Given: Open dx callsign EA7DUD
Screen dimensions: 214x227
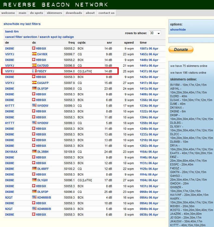Looking at the screenshot, I should 43,66.
